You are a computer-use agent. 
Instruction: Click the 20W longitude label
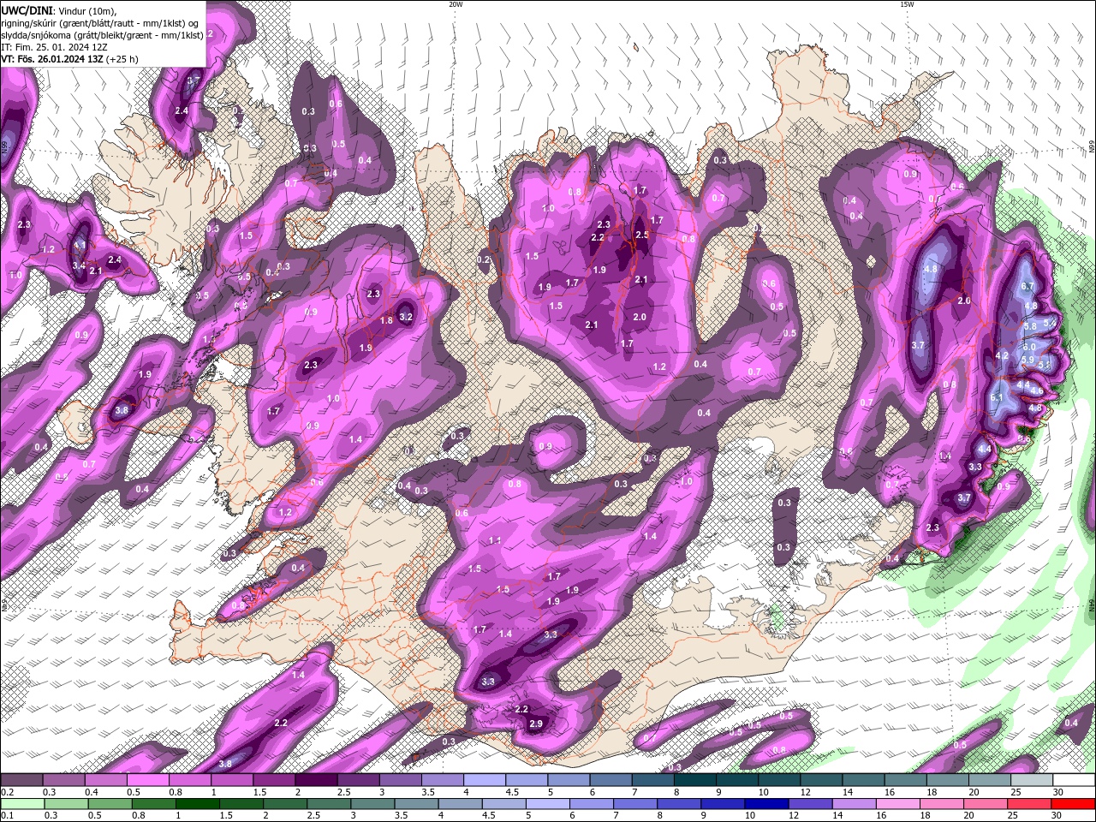click(x=456, y=4)
